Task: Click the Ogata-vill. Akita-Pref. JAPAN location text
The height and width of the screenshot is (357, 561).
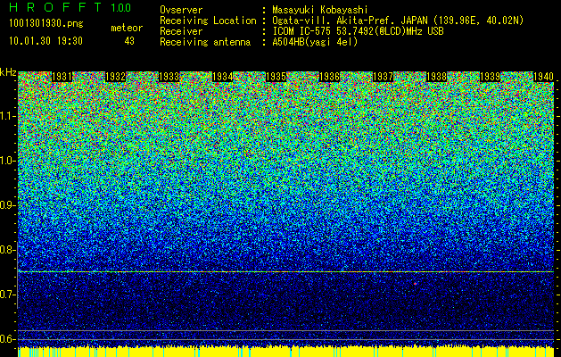Action: pos(398,21)
